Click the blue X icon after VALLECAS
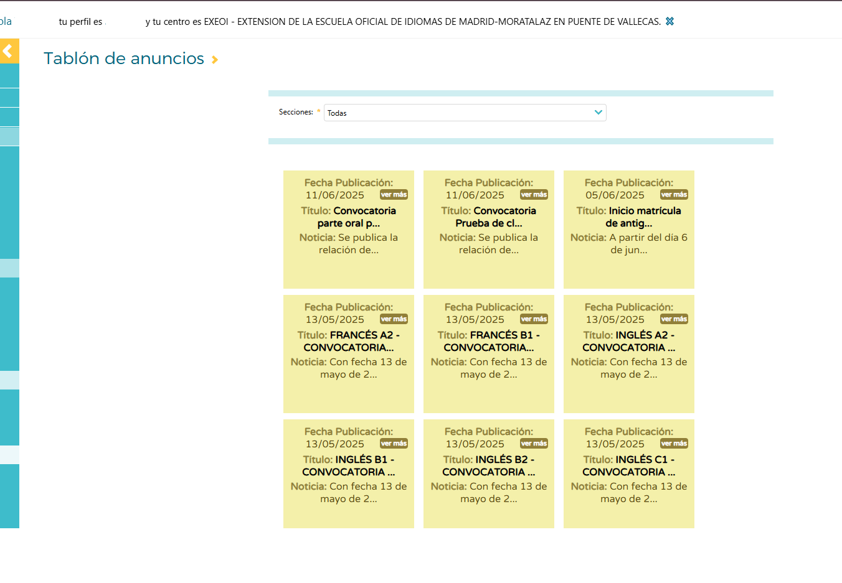842x583 pixels. click(x=670, y=21)
